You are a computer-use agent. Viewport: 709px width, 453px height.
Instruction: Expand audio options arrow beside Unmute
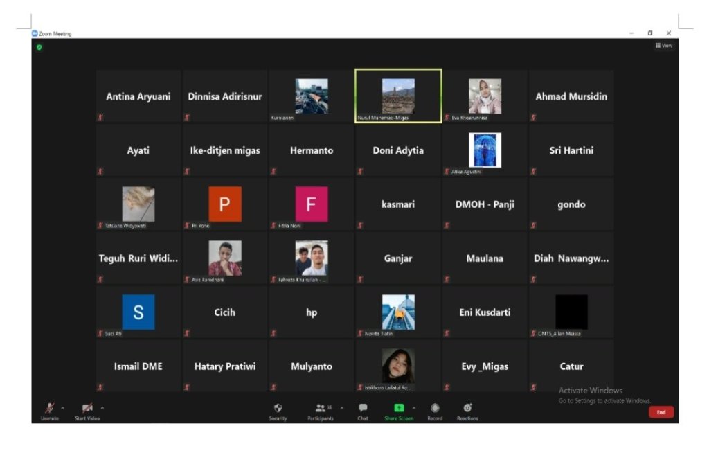62,407
